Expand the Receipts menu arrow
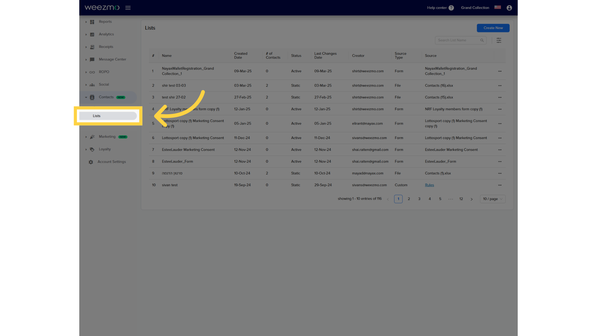597x336 pixels. (x=86, y=47)
